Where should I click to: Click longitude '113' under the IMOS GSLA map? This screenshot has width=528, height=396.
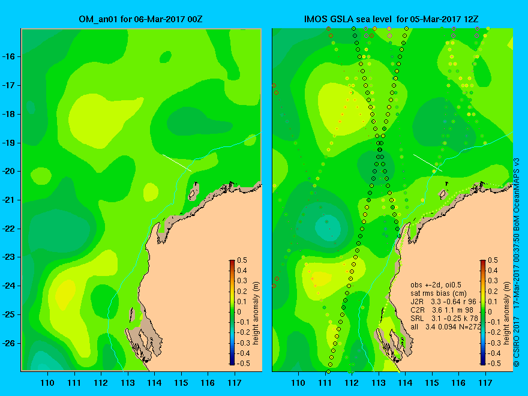tap(379, 383)
